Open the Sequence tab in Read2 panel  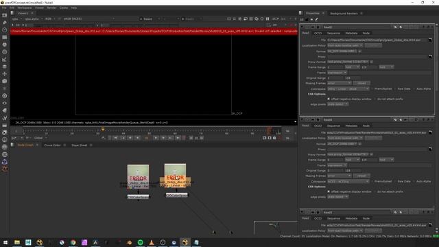[333, 33]
